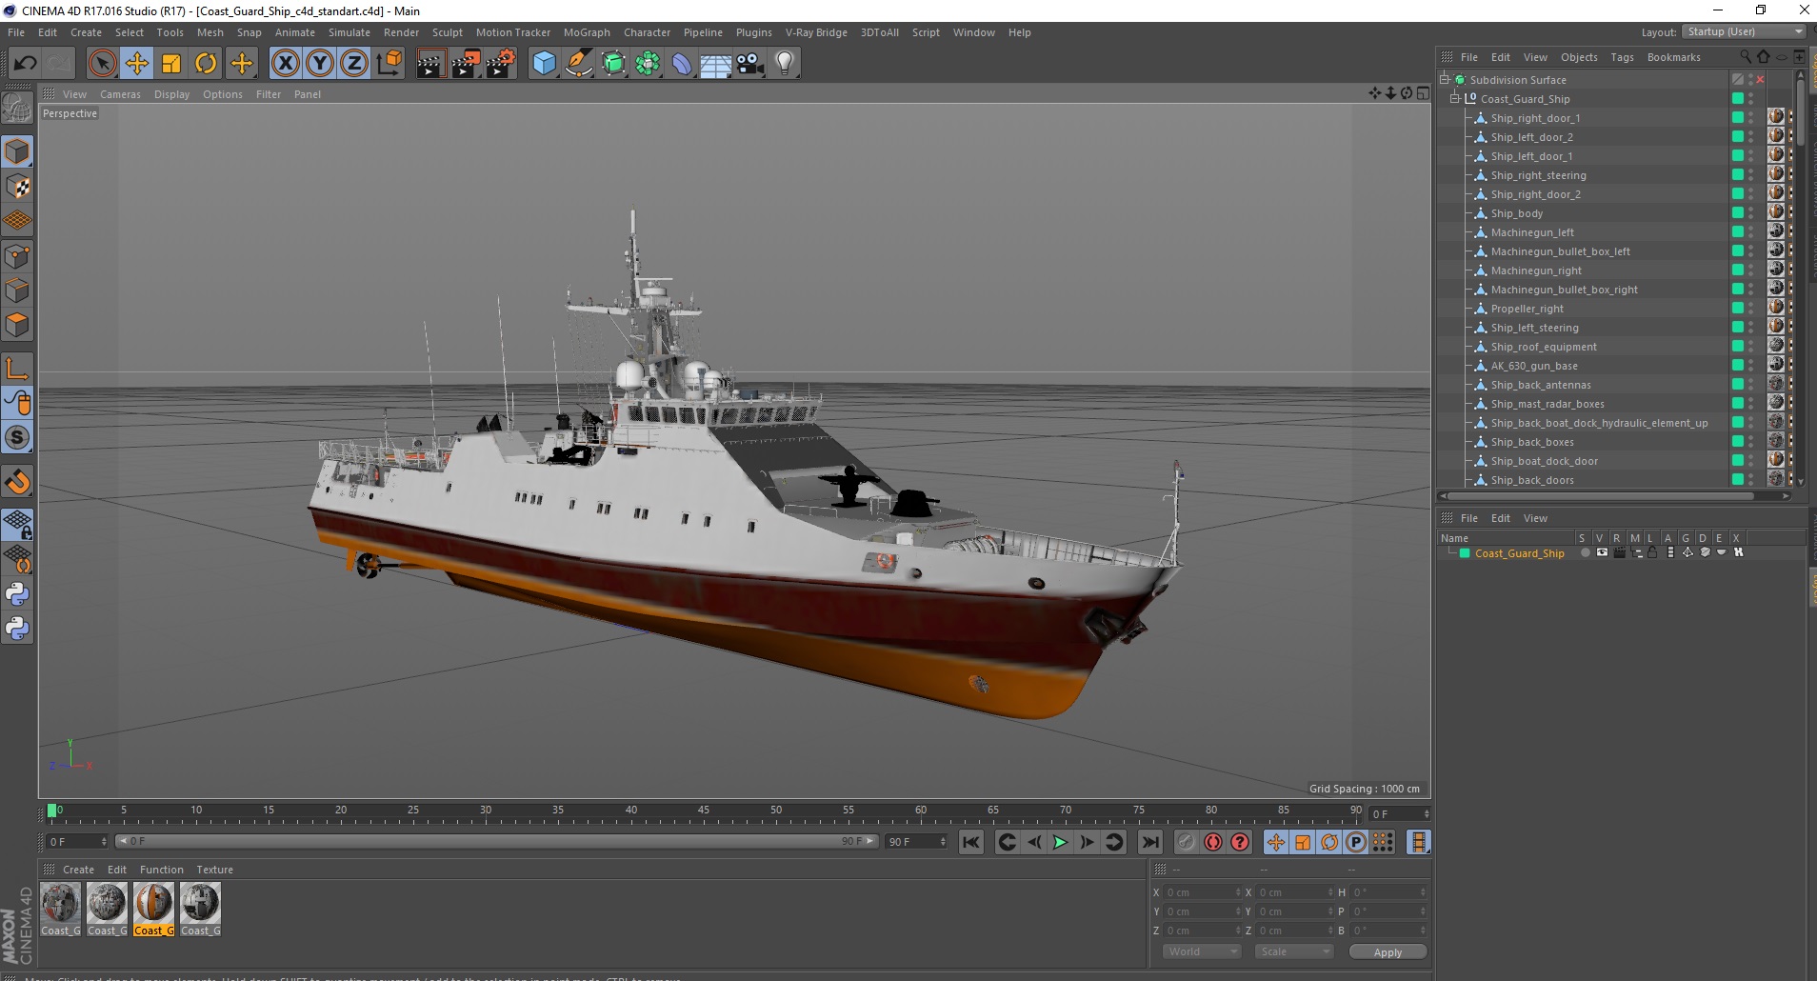Toggle Solo for Coast_Guard_Ship layer

(x=1585, y=552)
